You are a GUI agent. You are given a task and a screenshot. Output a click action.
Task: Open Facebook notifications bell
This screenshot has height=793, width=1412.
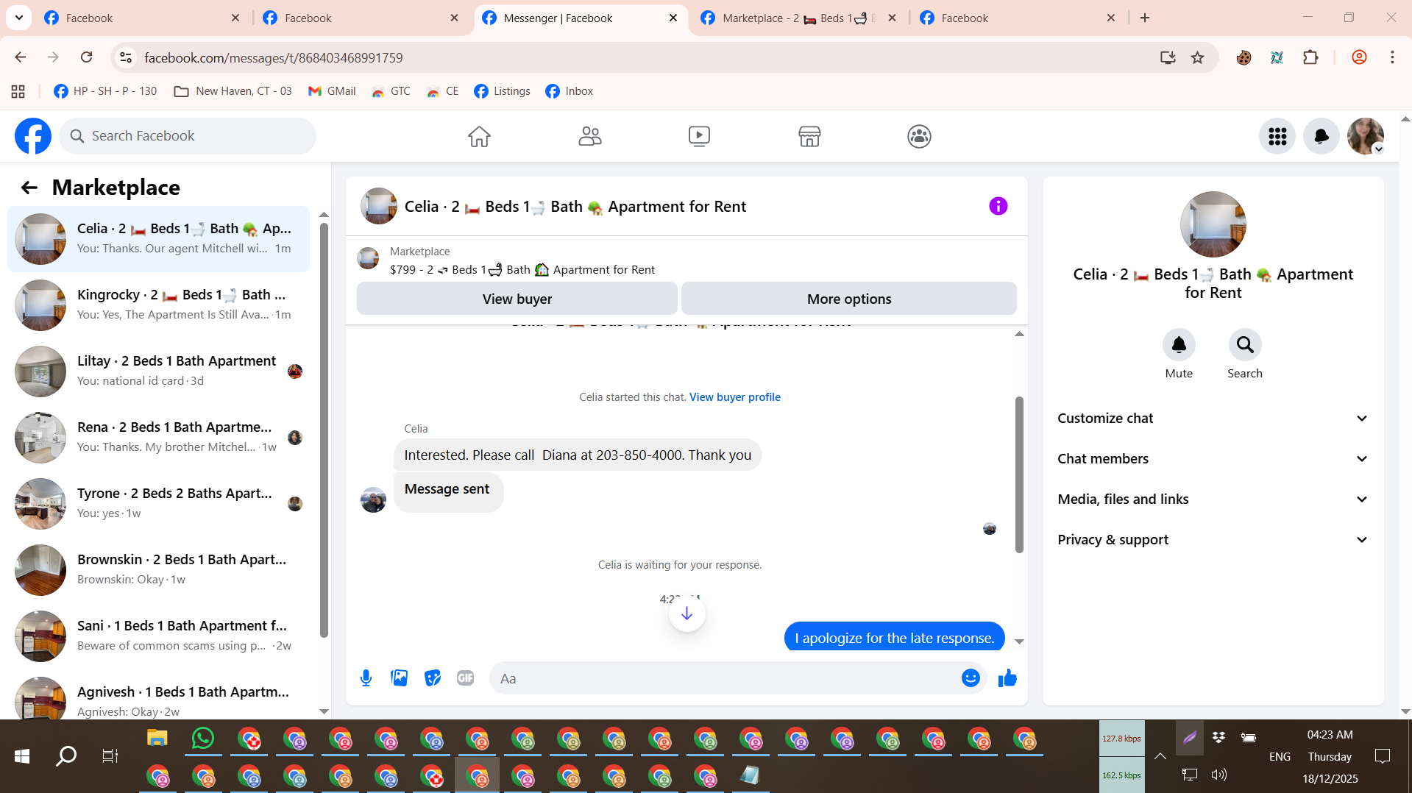[1321, 136]
